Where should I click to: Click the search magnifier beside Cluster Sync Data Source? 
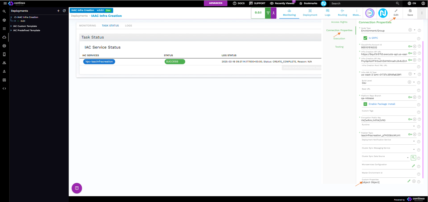[x=413, y=158]
